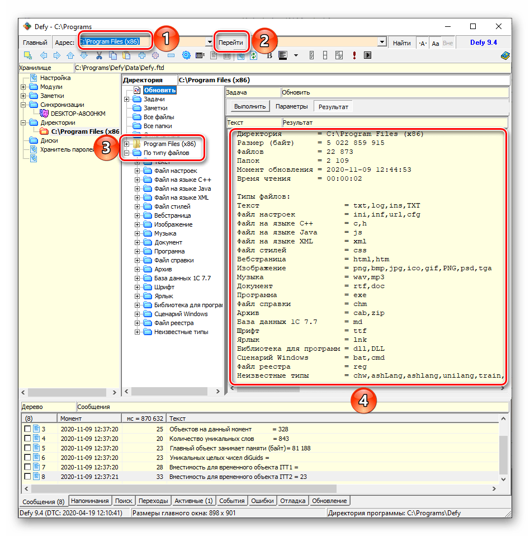The height and width of the screenshot is (536, 530).
Task: Click the down arrow toolbar icon
Action: tap(84, 55)
